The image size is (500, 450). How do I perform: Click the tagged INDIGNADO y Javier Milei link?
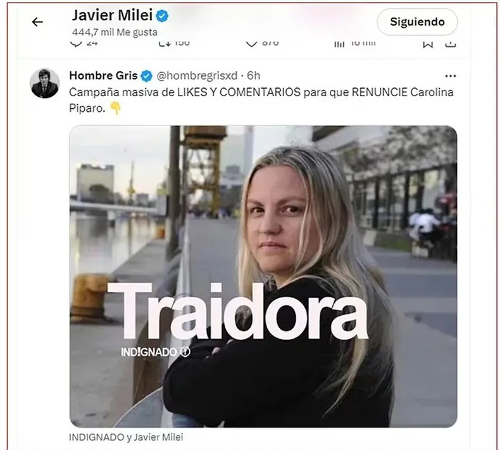[x=126, y=437]
